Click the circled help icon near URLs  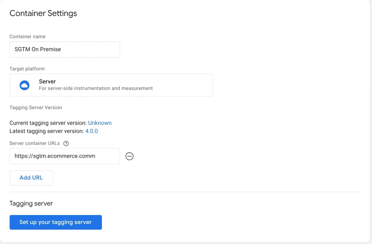click(x=66, y=143)
